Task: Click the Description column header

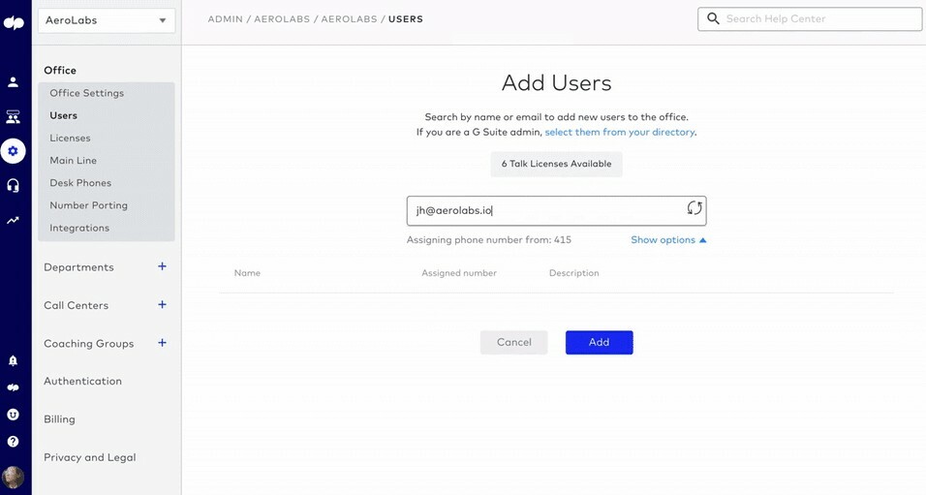Action: pos(574,273)
